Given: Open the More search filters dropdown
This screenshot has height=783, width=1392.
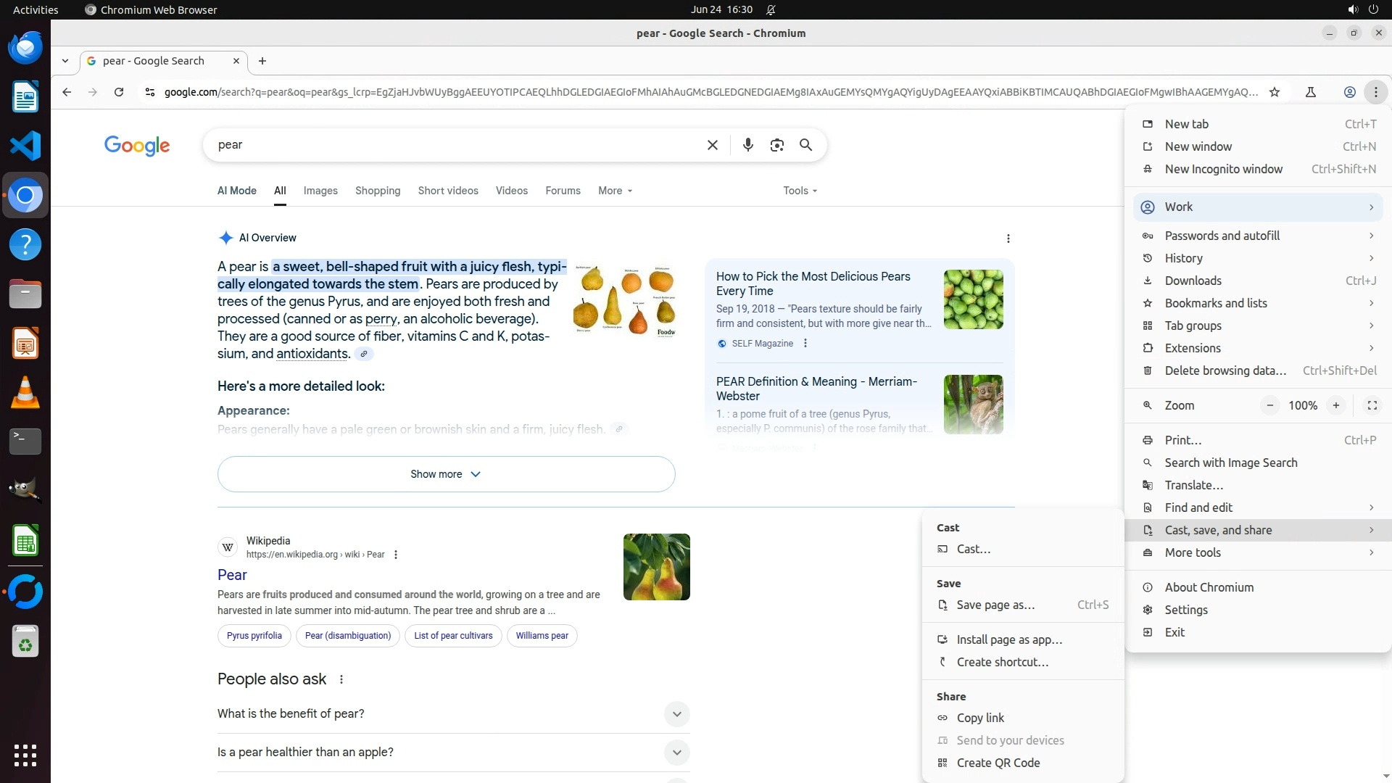Looking at the screenshot, I should tap(615, 191).
